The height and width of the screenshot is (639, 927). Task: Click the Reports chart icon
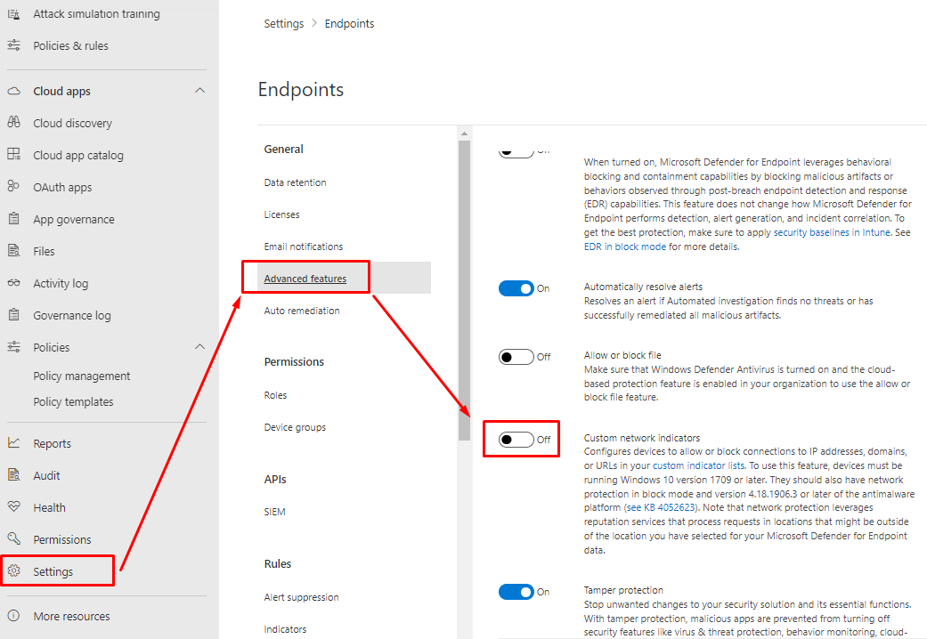(14, 443)
